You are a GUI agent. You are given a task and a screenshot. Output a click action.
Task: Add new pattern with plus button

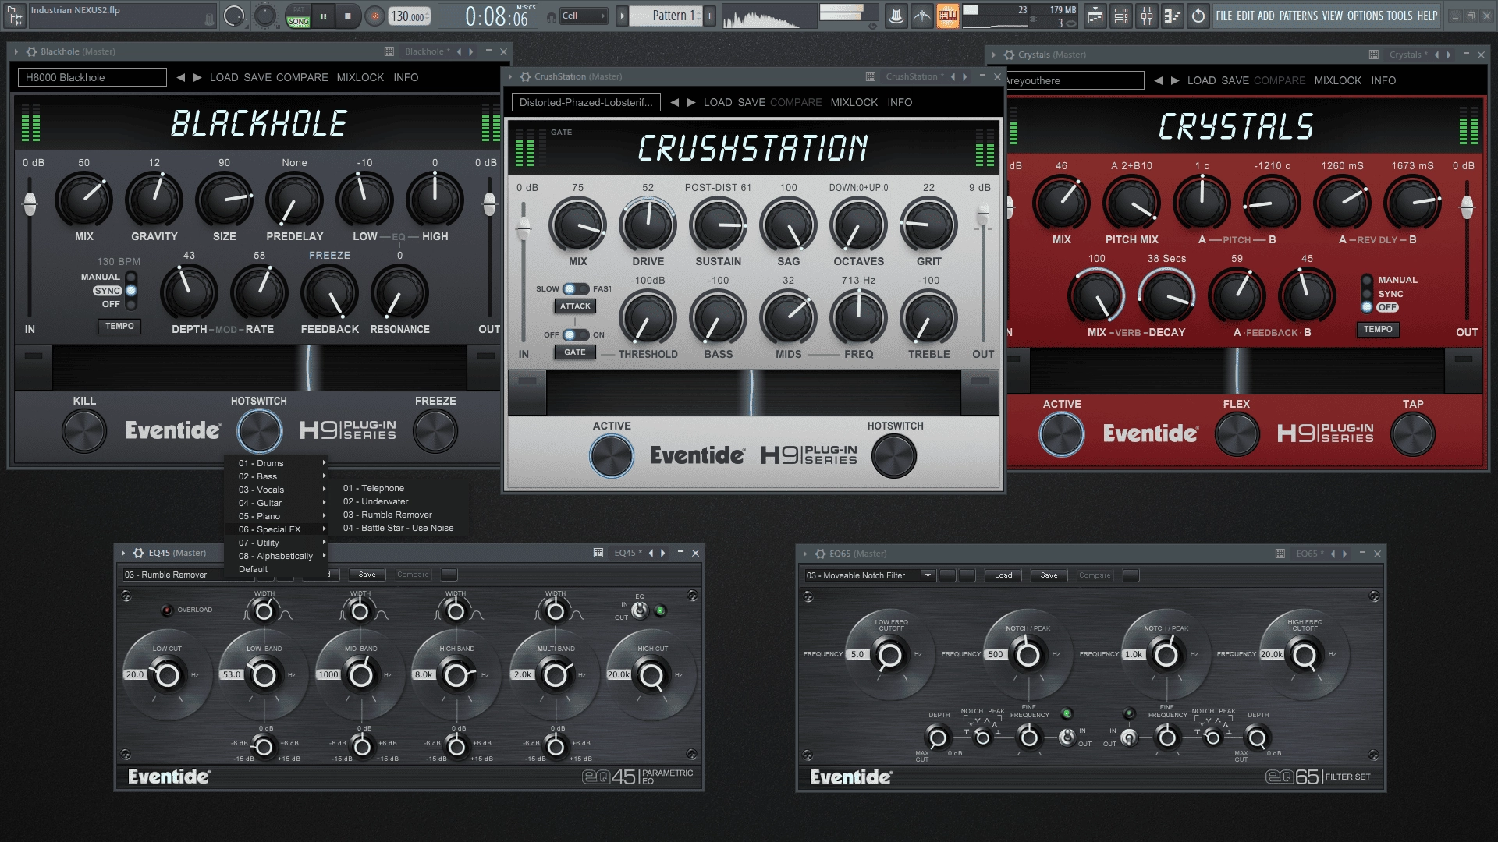tap(709, 16)
